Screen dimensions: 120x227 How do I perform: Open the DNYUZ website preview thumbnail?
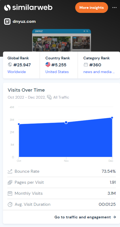click(61, 40)
